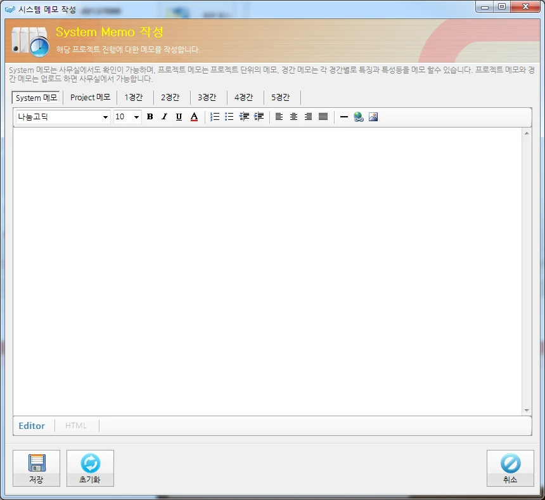Increase paragraph indent
Viewport: 545px width, 500px height.
259,117
